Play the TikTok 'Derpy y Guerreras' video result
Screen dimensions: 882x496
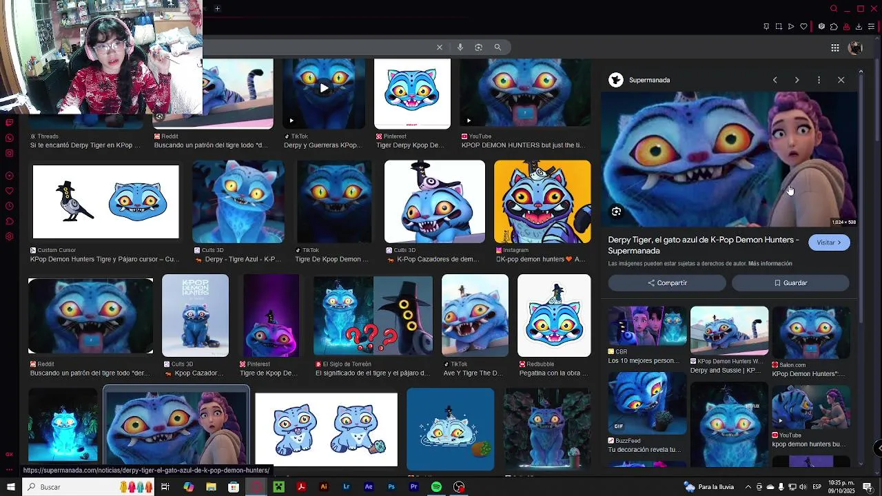click(324, 92)
